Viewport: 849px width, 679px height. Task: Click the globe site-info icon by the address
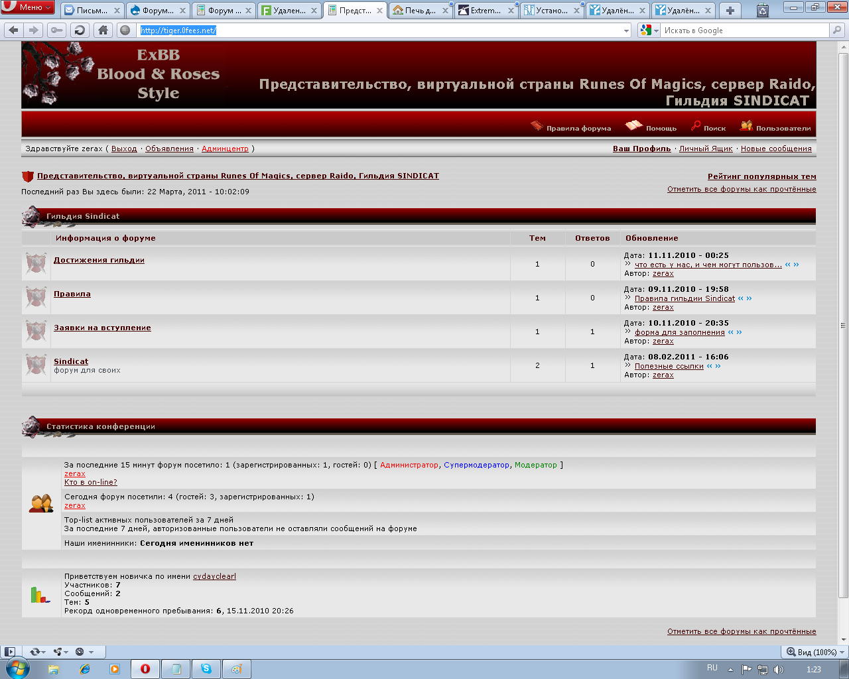pyautogui.click(x=125, y=30)
